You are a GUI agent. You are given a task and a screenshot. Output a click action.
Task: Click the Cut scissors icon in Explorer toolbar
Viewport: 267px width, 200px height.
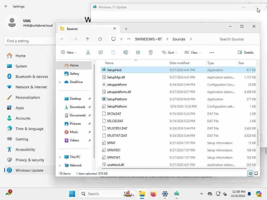click(88, 52)
